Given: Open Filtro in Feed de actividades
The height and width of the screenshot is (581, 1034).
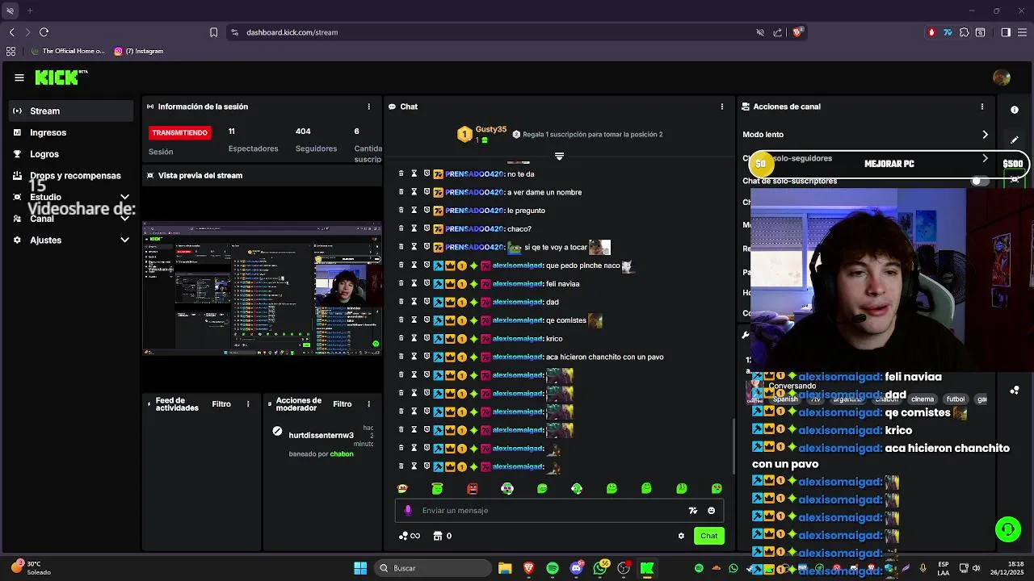Looking at the screenshot, I should click(x=221, y=404).
